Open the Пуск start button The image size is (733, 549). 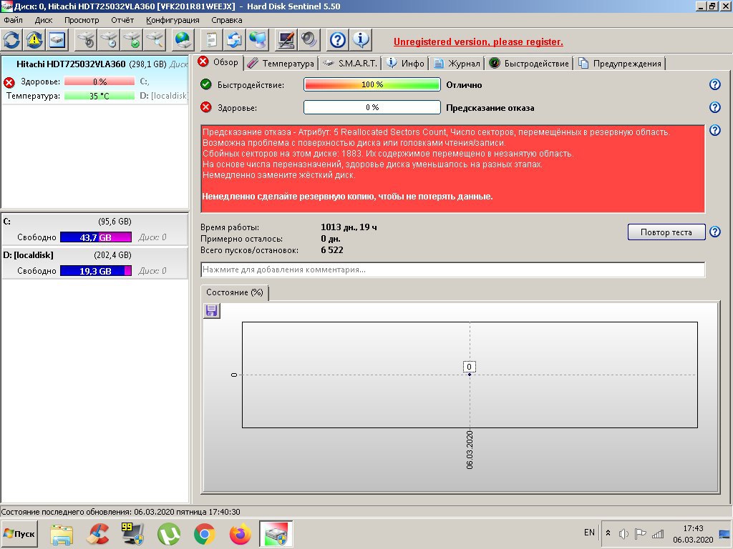coord(19,533)
